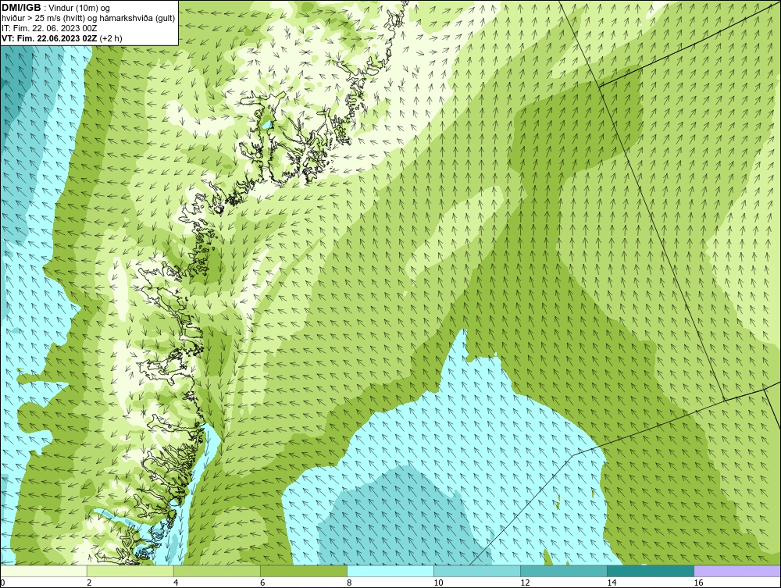Click the DMI/IGB title text
This screenshot has height=588, width=781.
21,8
